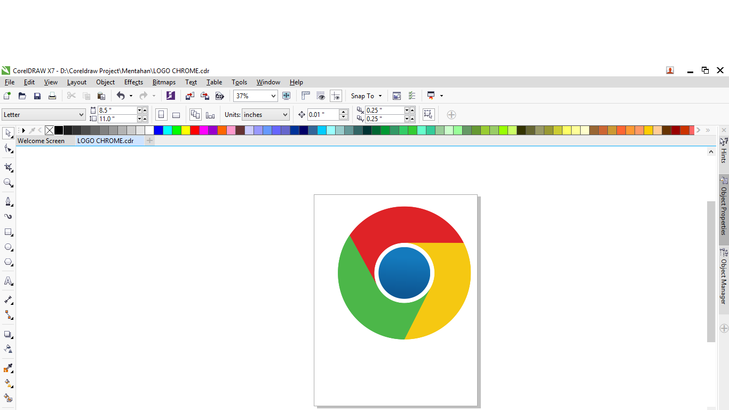Toggle the document grid visibility

pos(321,96)
